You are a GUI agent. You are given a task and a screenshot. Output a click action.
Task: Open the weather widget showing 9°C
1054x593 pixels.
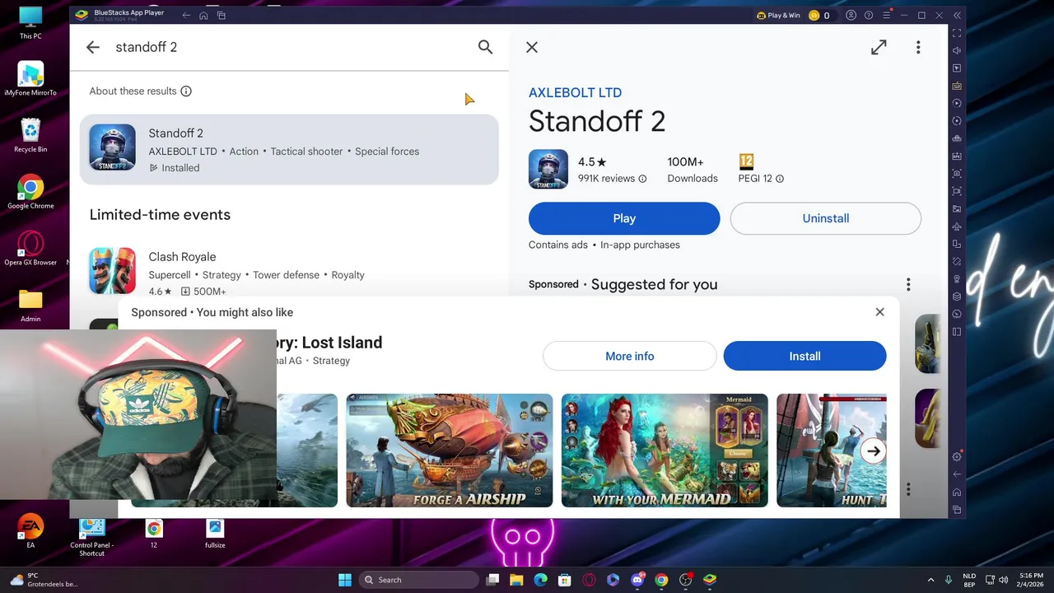point(42,580)
